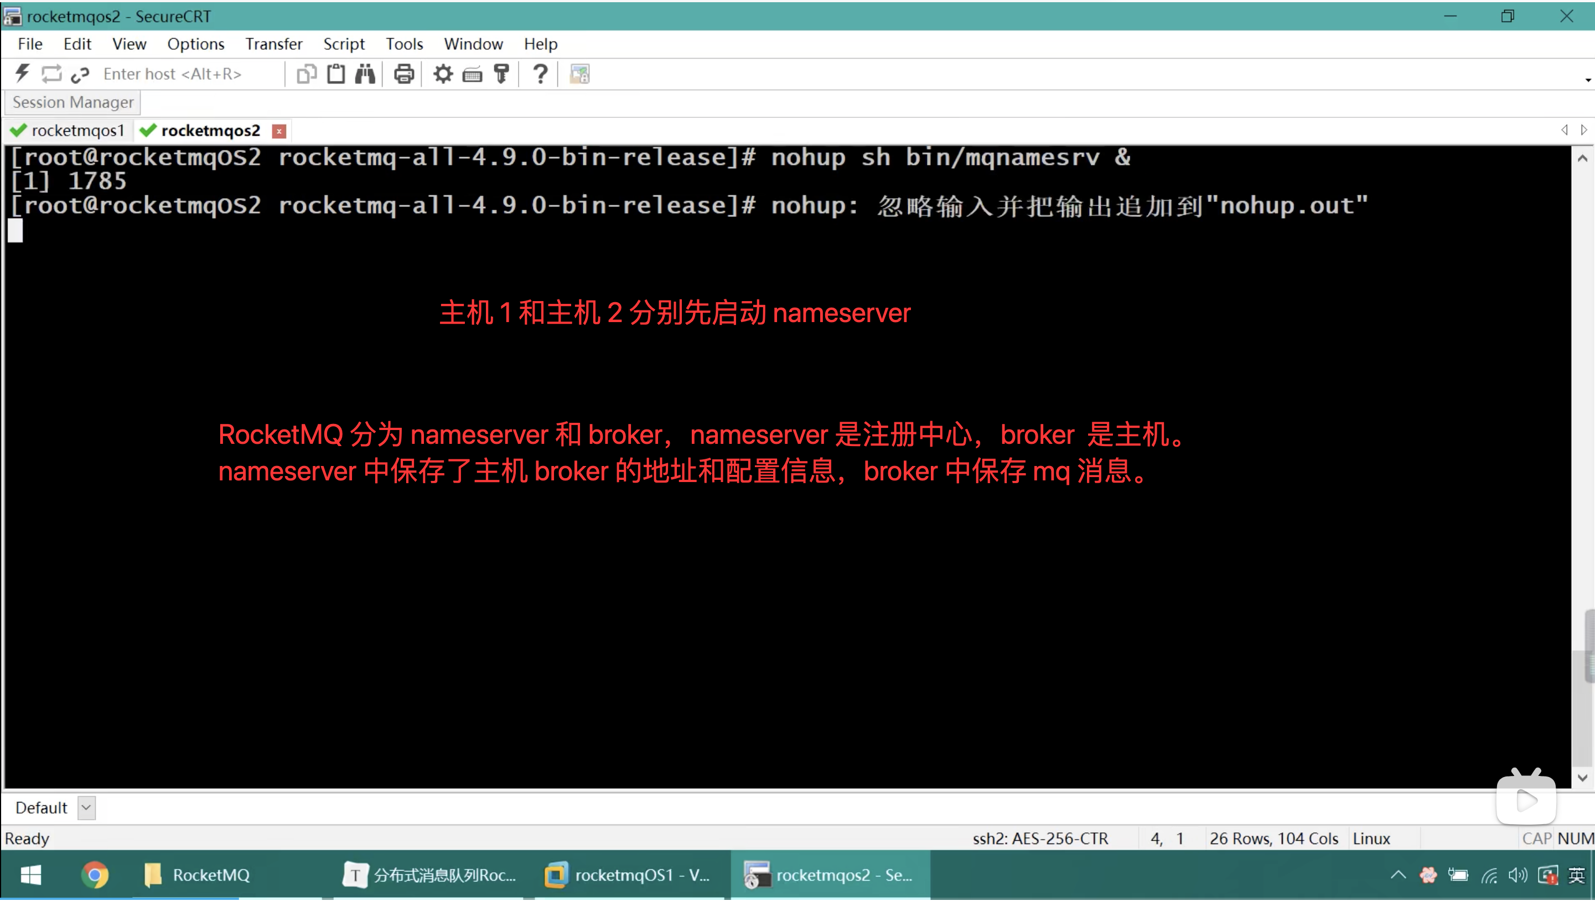Screen dimensions: 1595x901
Task: Open Chrome from the taskbar
Action: 94,874
